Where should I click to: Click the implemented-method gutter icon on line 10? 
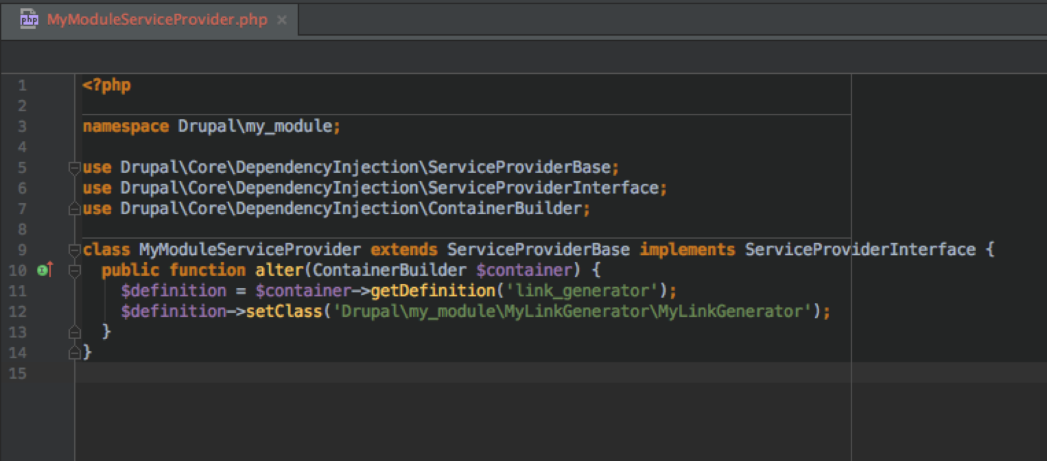coord(45,269)
